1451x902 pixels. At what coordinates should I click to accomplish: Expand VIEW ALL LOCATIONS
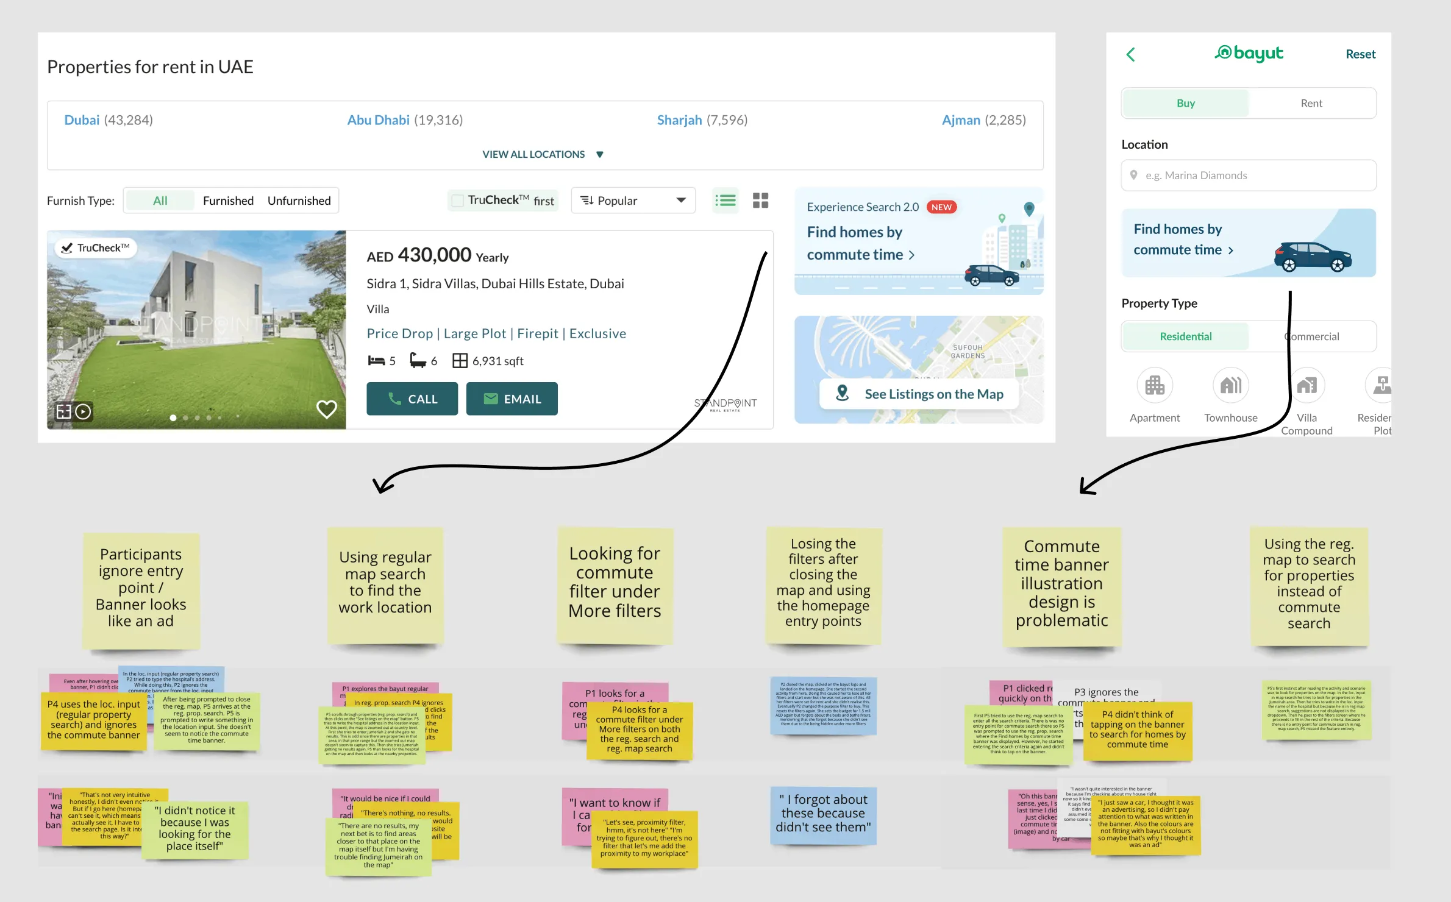click(543, 154)
